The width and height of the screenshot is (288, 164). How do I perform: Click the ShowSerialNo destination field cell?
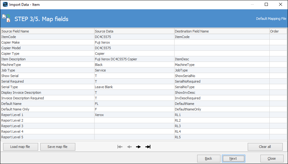tap(222, 76)
